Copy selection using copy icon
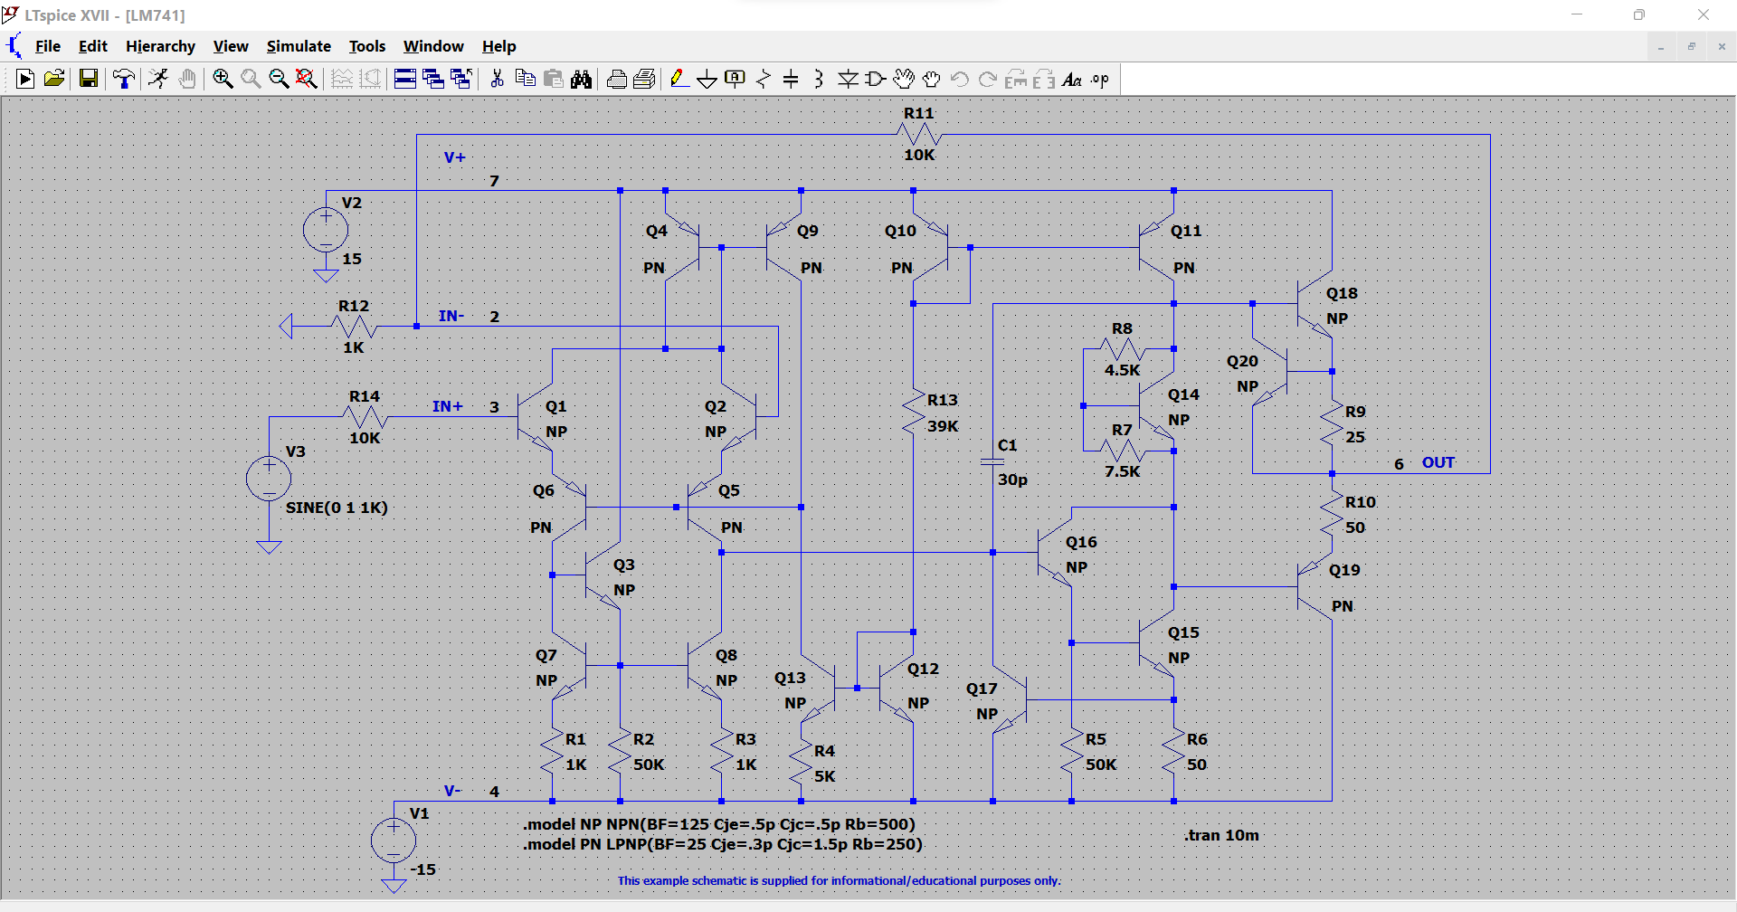Image resolution: width=1737 pixels, height=912 pixels. (525, 80)
